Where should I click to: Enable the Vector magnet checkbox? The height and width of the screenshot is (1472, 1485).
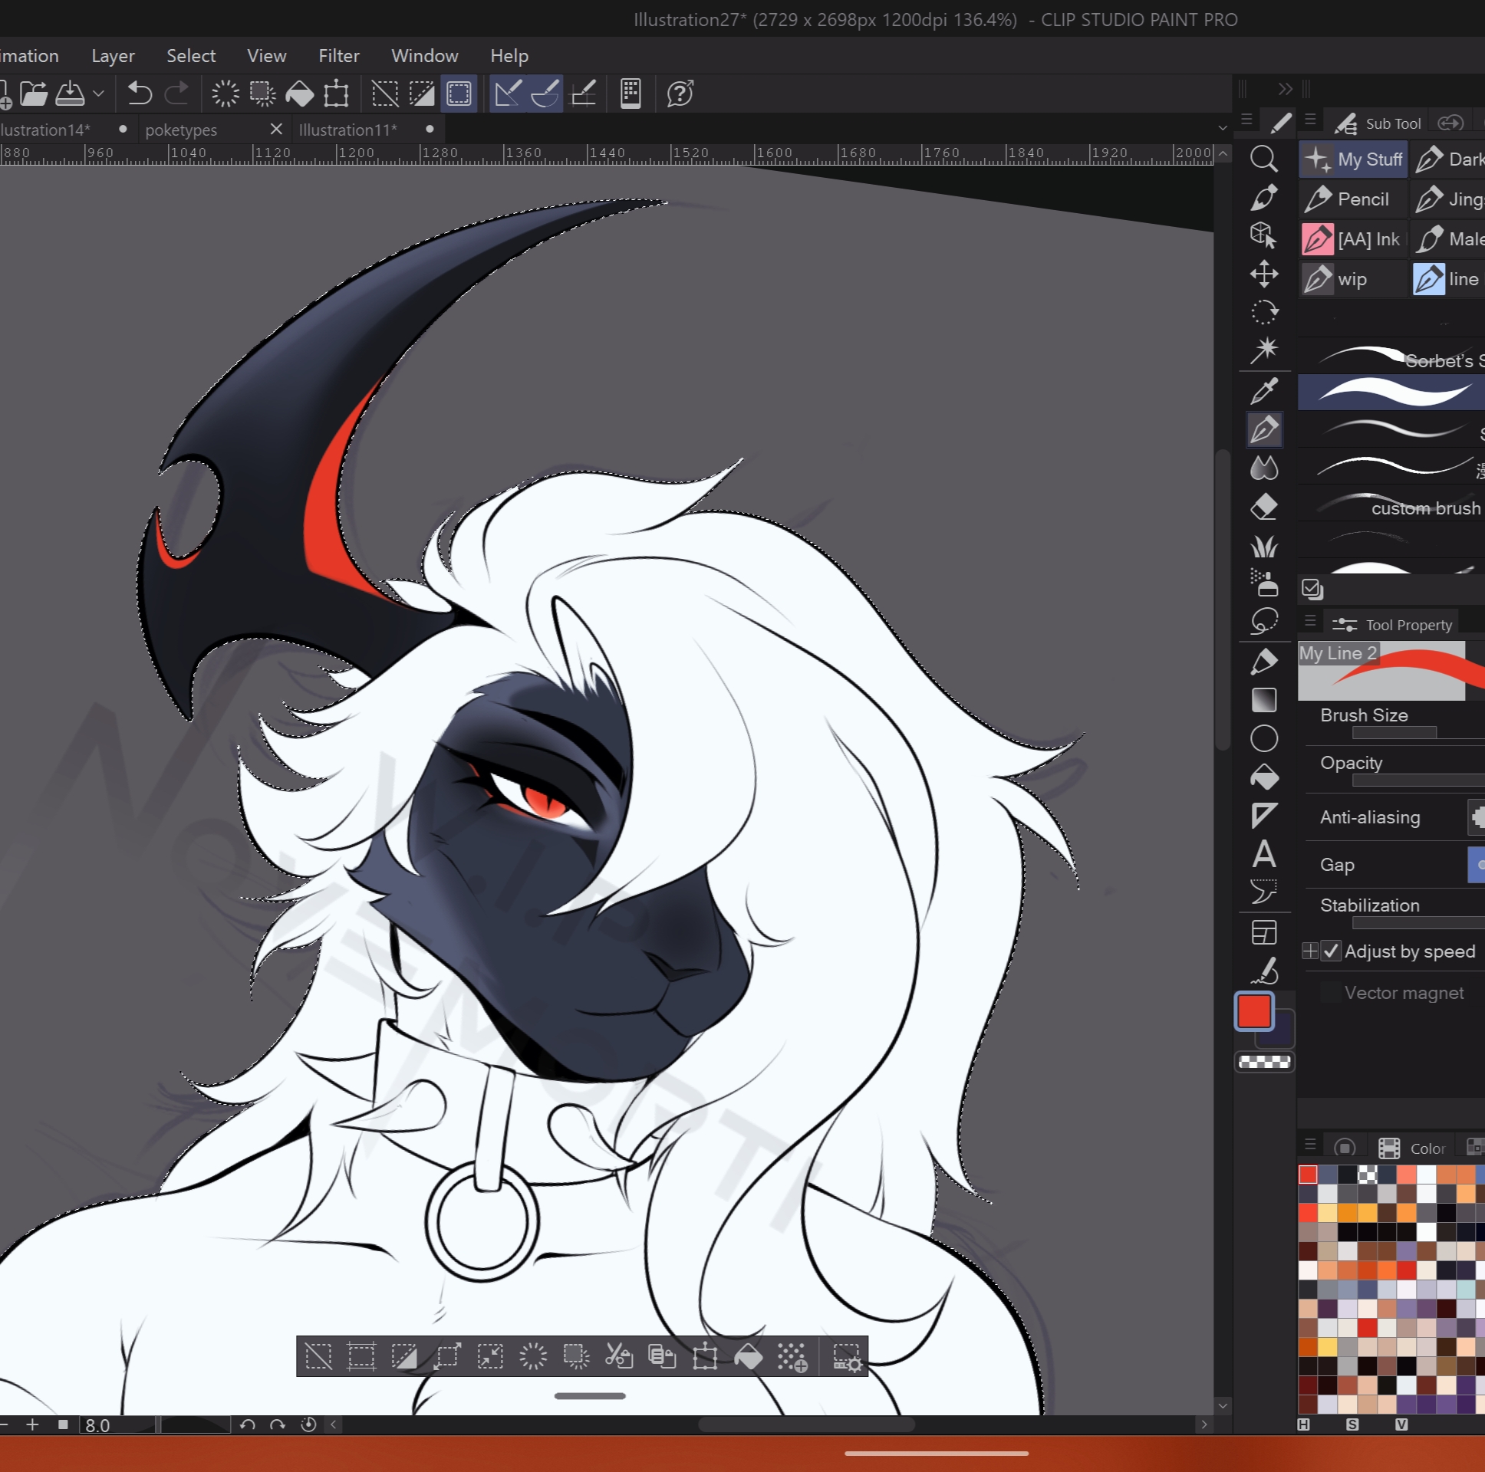point(1332,993)
